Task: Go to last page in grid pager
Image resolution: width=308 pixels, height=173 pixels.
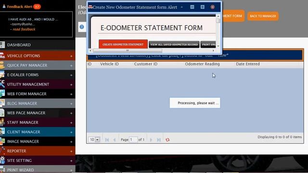Action: [x=159, y=140]
